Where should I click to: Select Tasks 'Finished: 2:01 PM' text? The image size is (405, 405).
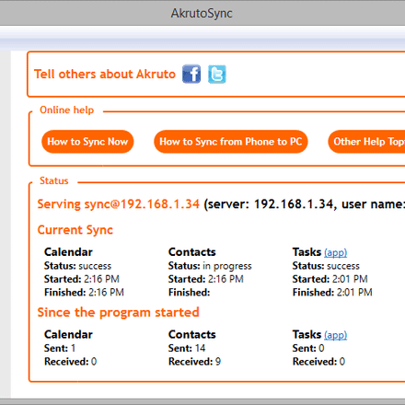[x=332, y=292]
